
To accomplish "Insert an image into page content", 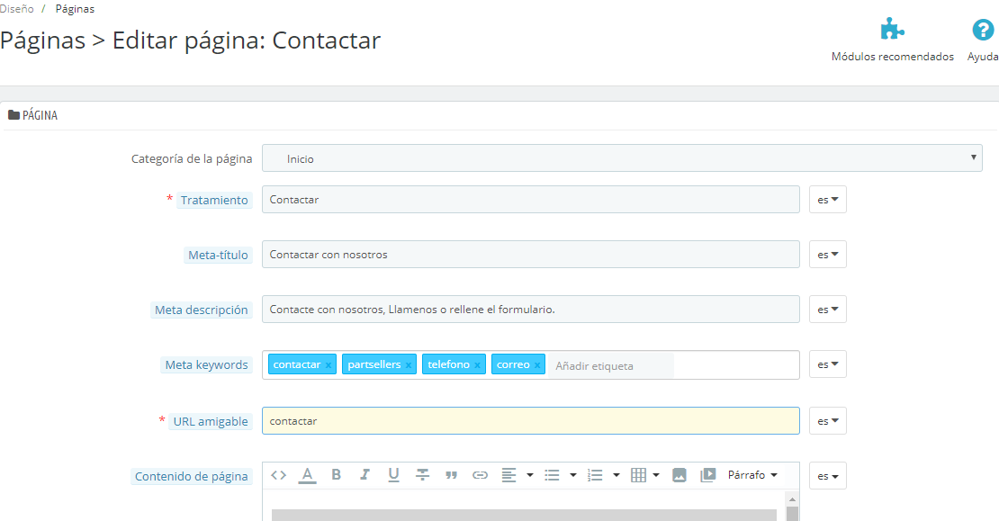I will (x=679, y=475).
